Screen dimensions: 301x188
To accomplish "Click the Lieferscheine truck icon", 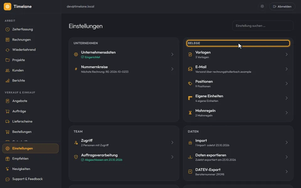I will click(8, 122).
